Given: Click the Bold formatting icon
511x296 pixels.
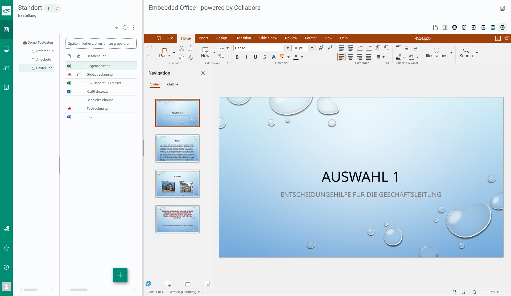Looking at the screenshot, I should [237, 57].
